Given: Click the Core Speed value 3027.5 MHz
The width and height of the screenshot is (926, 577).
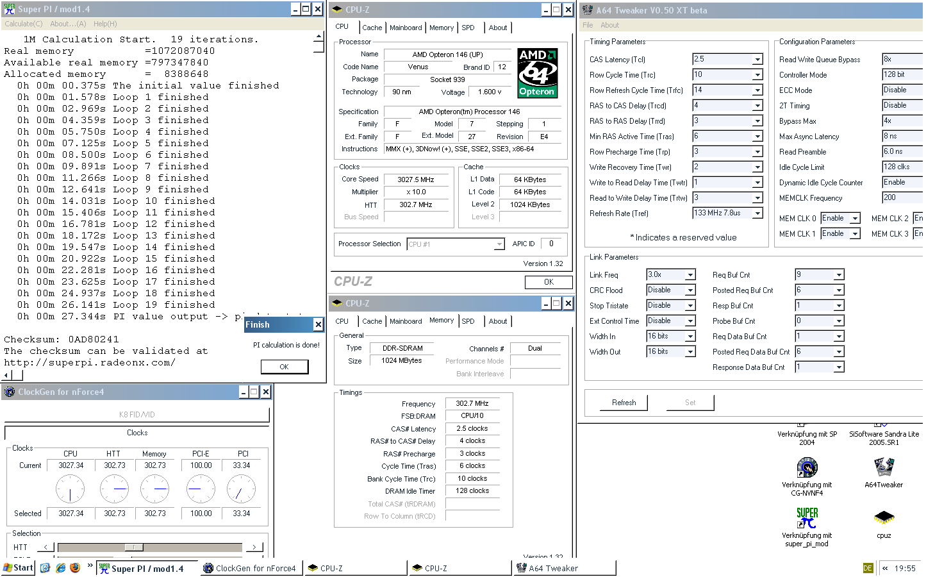Looking at the screenshot, I should pos(416,180).
